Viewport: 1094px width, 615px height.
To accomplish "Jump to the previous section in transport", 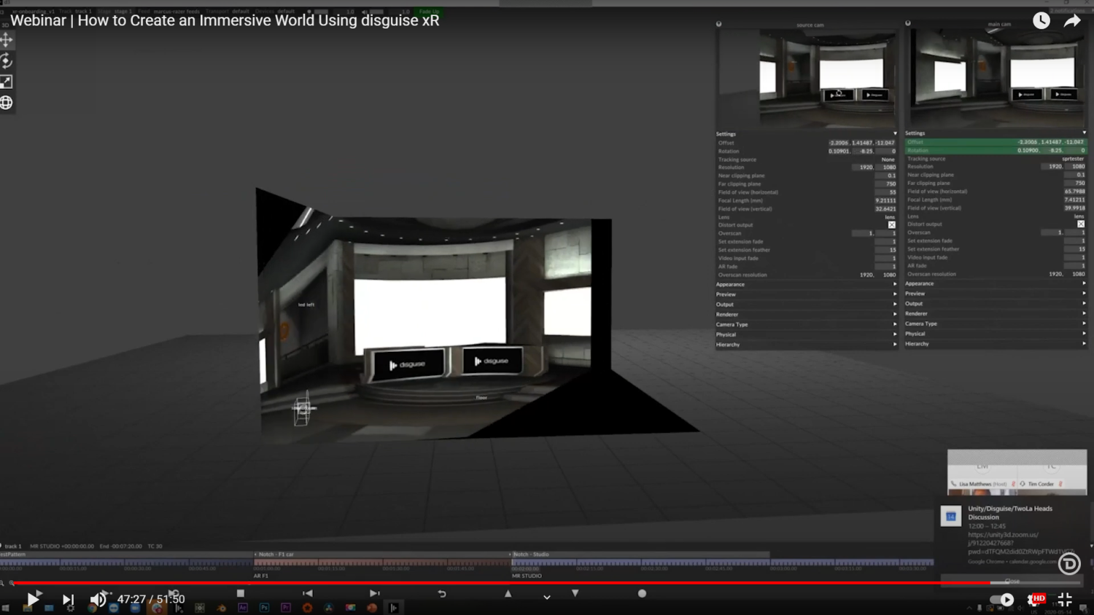I will [308, 593].
